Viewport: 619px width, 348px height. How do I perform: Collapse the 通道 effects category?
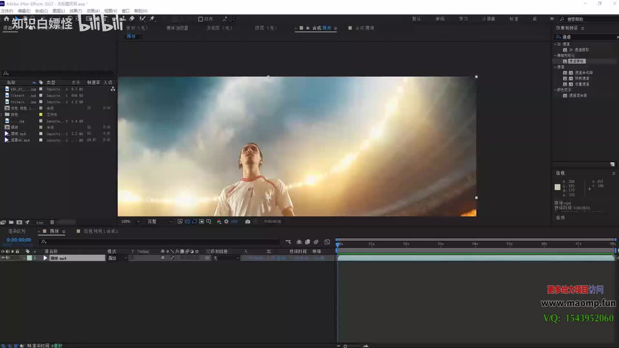(x=556, y=67)
